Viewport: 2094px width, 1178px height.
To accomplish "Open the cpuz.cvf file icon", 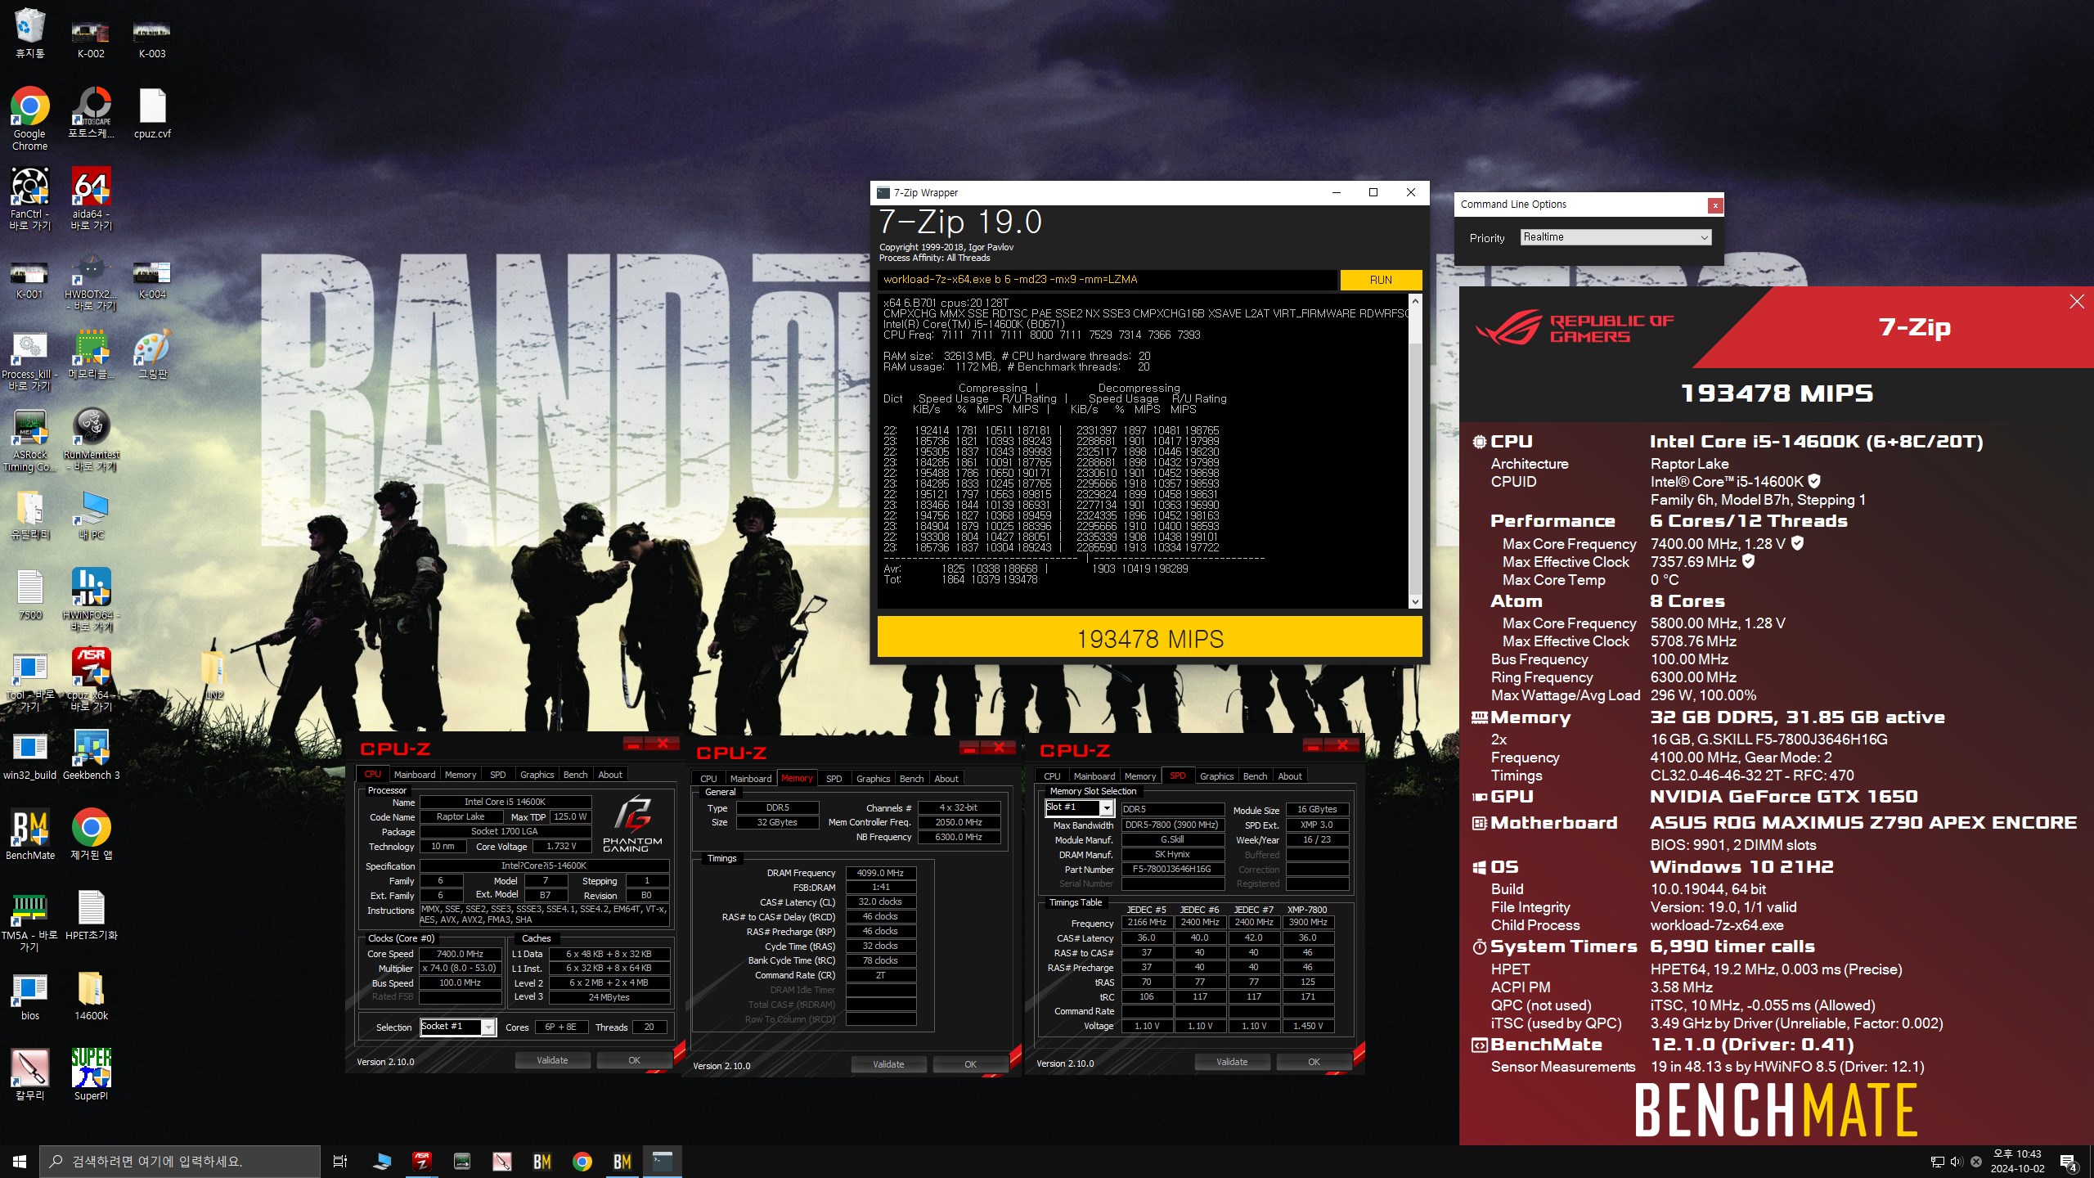I will (152, 113).
